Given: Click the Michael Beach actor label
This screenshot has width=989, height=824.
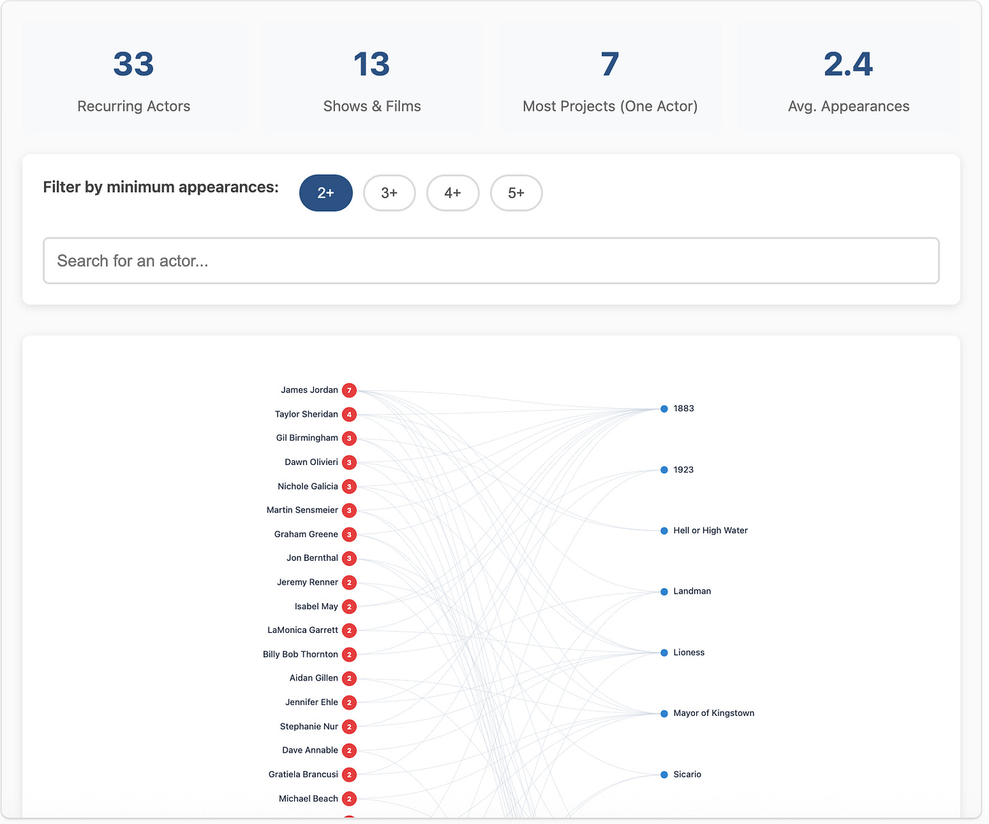Looking at the screenshot, I should 308,799.
